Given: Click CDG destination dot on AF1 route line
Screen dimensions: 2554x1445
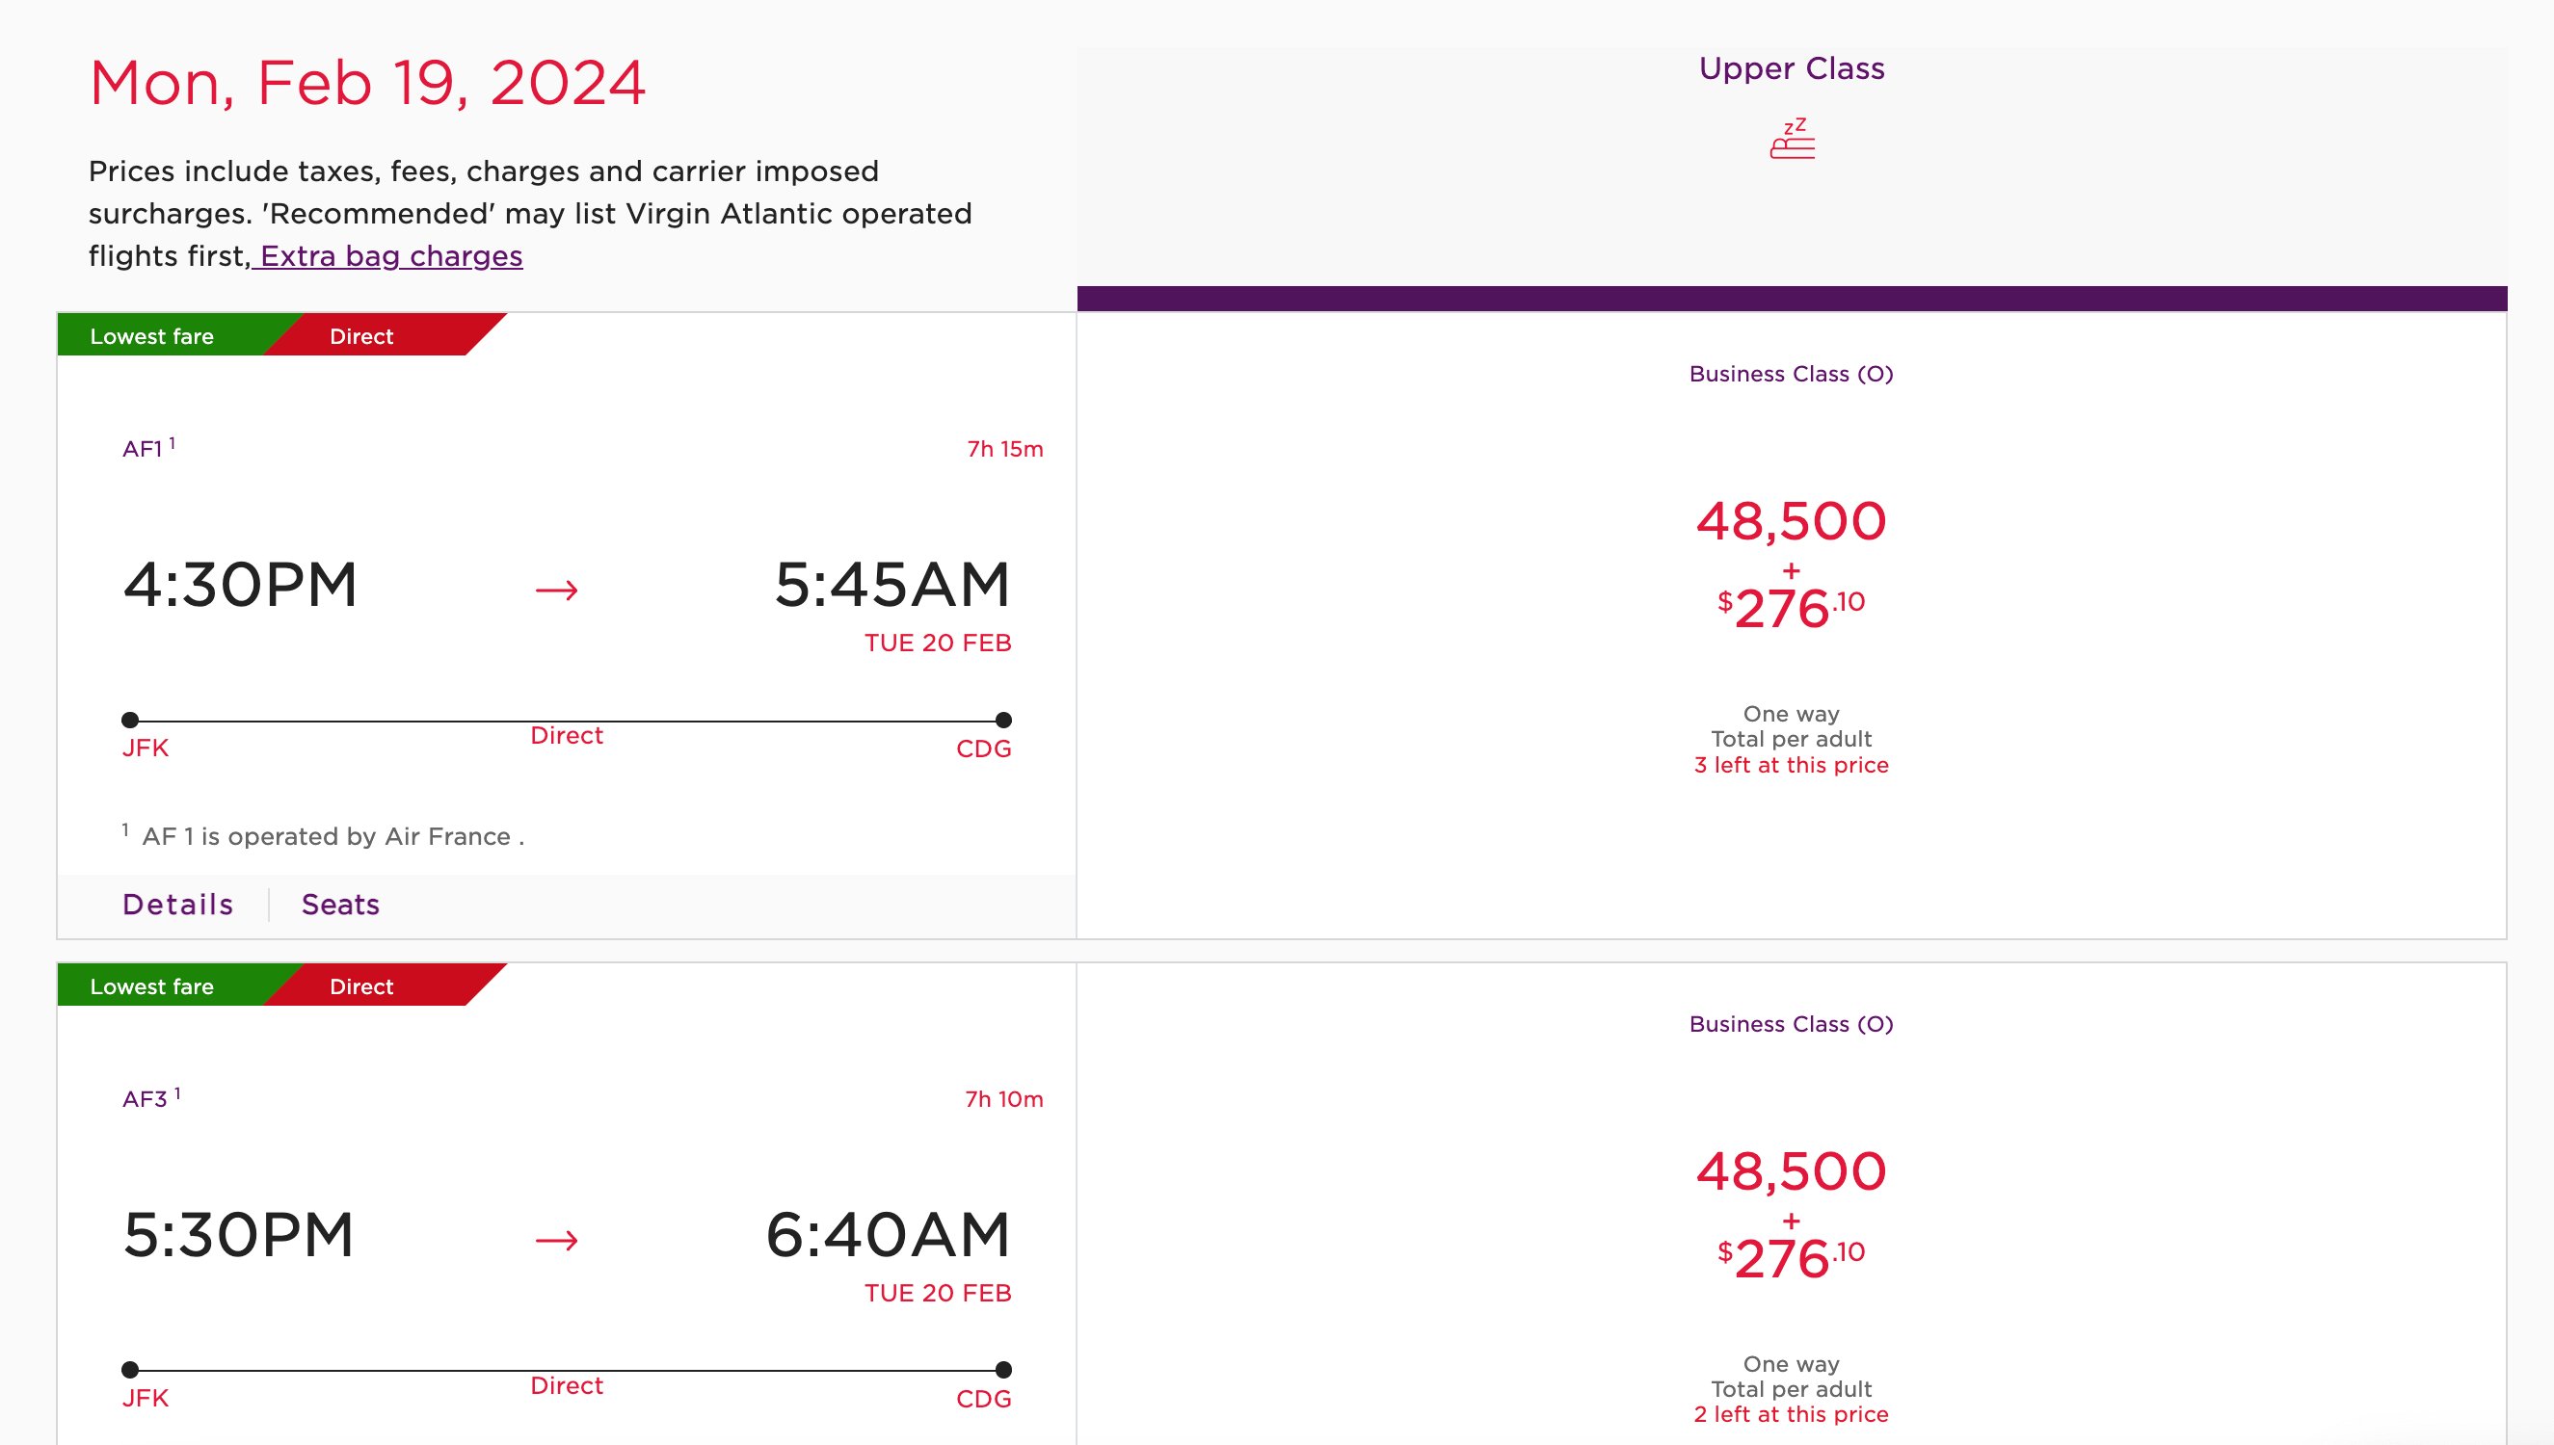Looking at the screenshot, I should click(1003, 720).
